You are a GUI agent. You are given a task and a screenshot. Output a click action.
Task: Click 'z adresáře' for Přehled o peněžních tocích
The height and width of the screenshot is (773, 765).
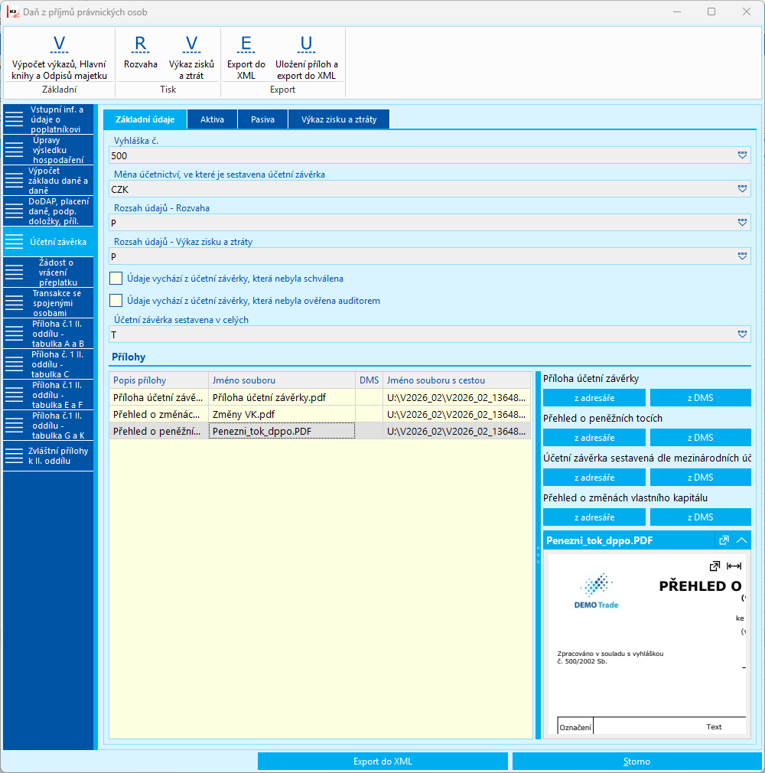[x=594, y=438]
